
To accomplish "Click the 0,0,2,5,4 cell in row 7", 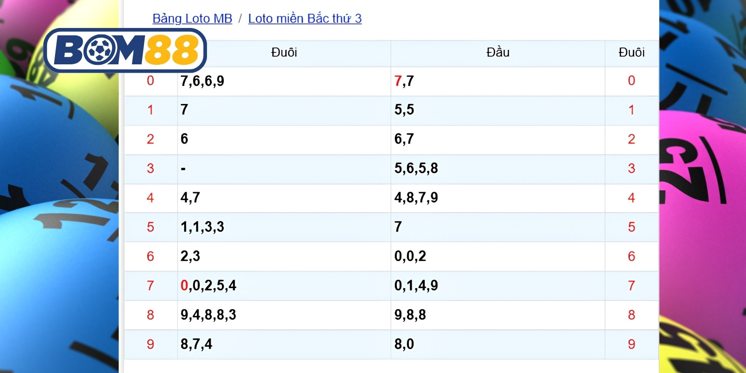I will point(284,286).
